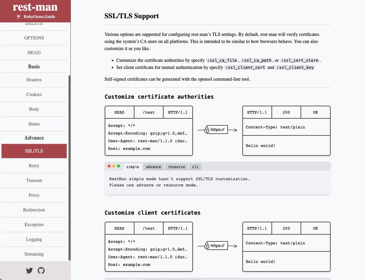Click the green window dot in code panel
The width and height of the screenshot is (365, 280).
click(x=118, y=166)
